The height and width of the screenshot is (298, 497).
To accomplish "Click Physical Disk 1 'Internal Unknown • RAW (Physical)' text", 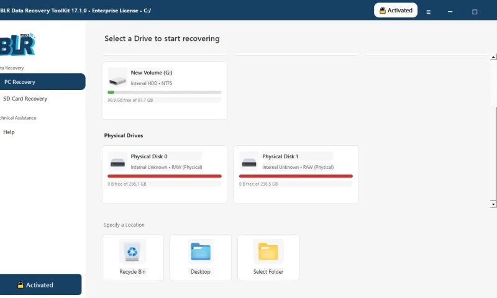I will [298, 167].
